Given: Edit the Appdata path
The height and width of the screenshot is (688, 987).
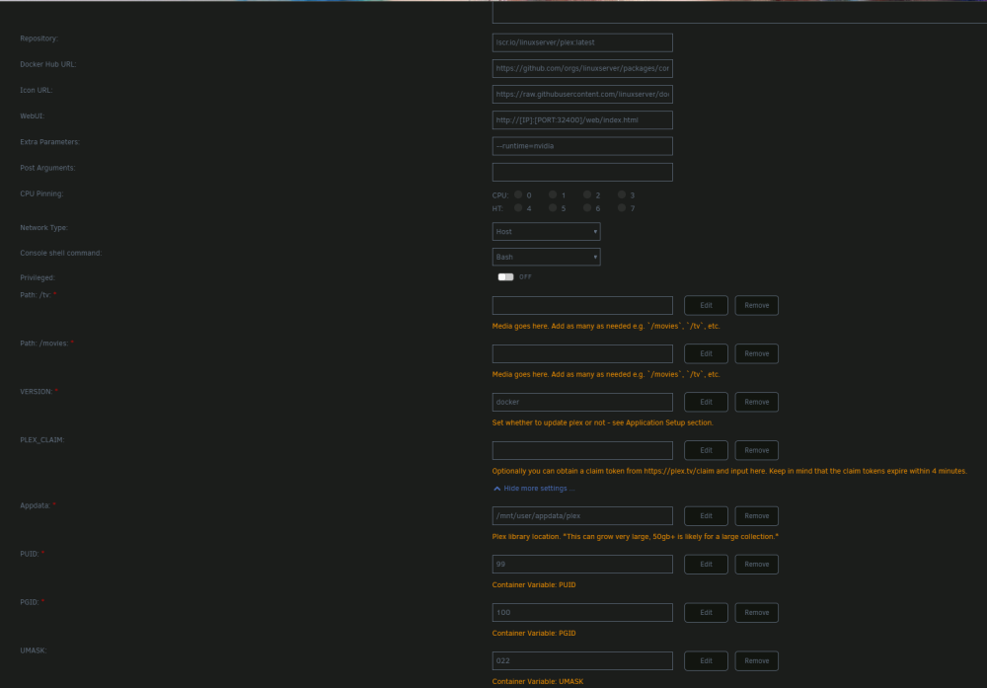Looking at the screenshot, I should pos(706,516).
